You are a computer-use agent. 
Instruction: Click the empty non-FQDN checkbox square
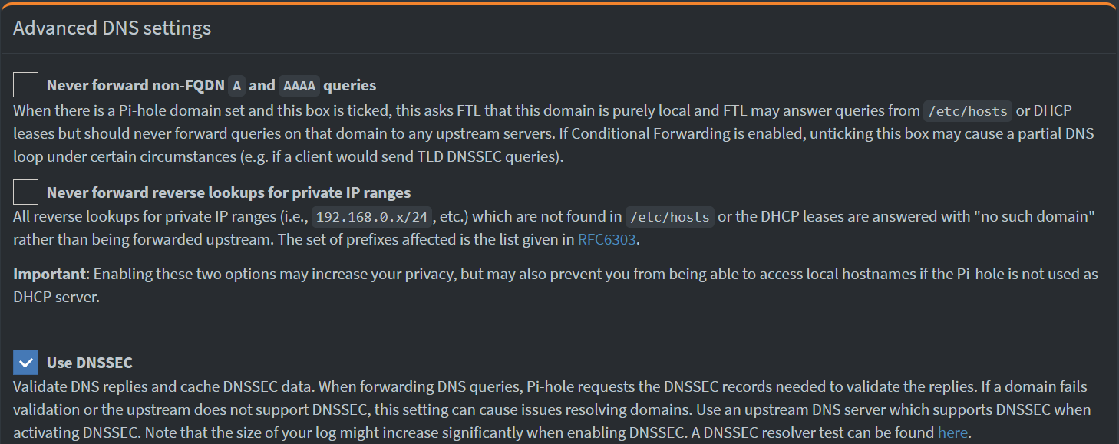point(24,84)
